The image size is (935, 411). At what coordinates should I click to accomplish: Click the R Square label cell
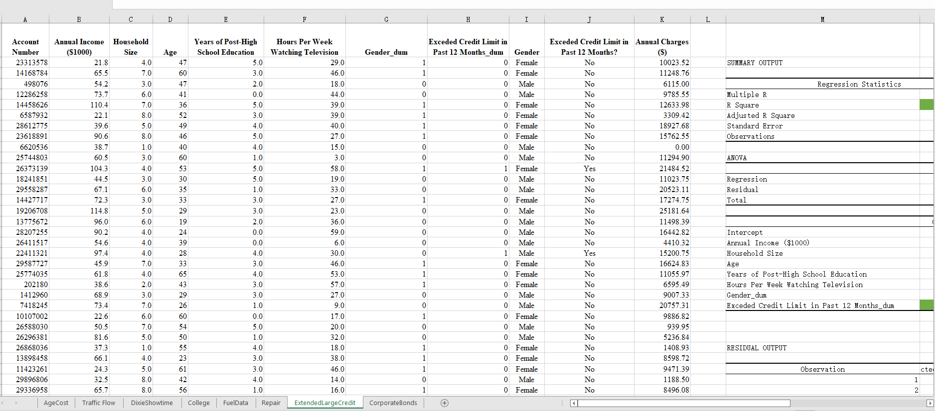[822, 105]
